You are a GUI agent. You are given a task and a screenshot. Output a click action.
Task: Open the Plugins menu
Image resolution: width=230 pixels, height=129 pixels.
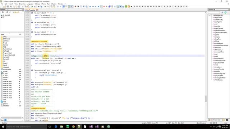(54, 4)
